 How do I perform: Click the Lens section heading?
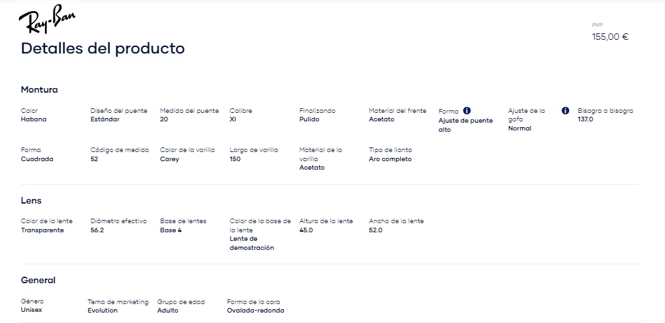point(31,200)
